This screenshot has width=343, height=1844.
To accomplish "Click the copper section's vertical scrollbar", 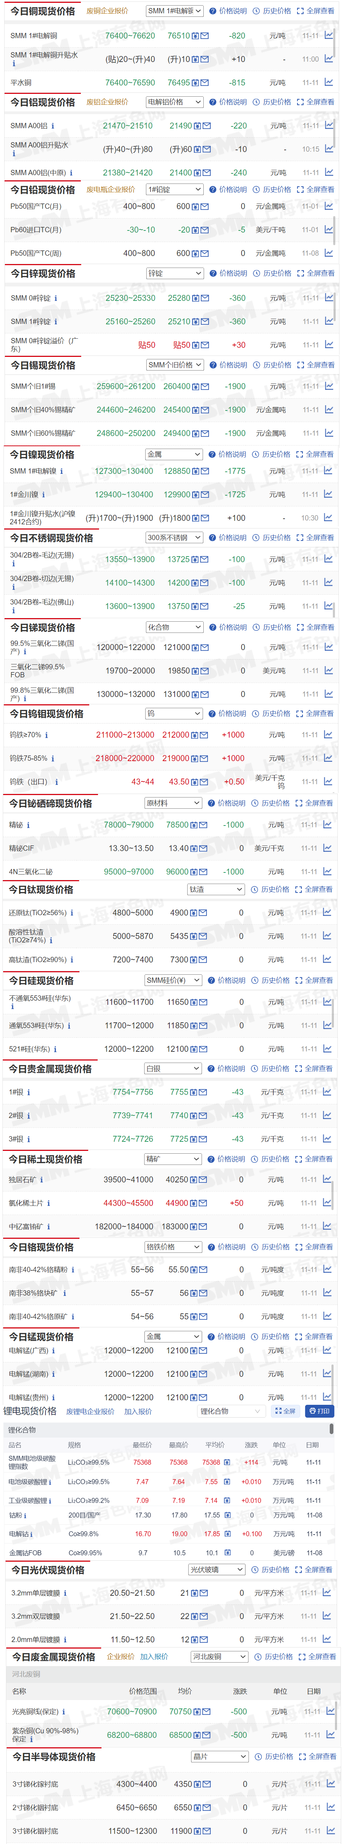I will click(x=334, y=43).
